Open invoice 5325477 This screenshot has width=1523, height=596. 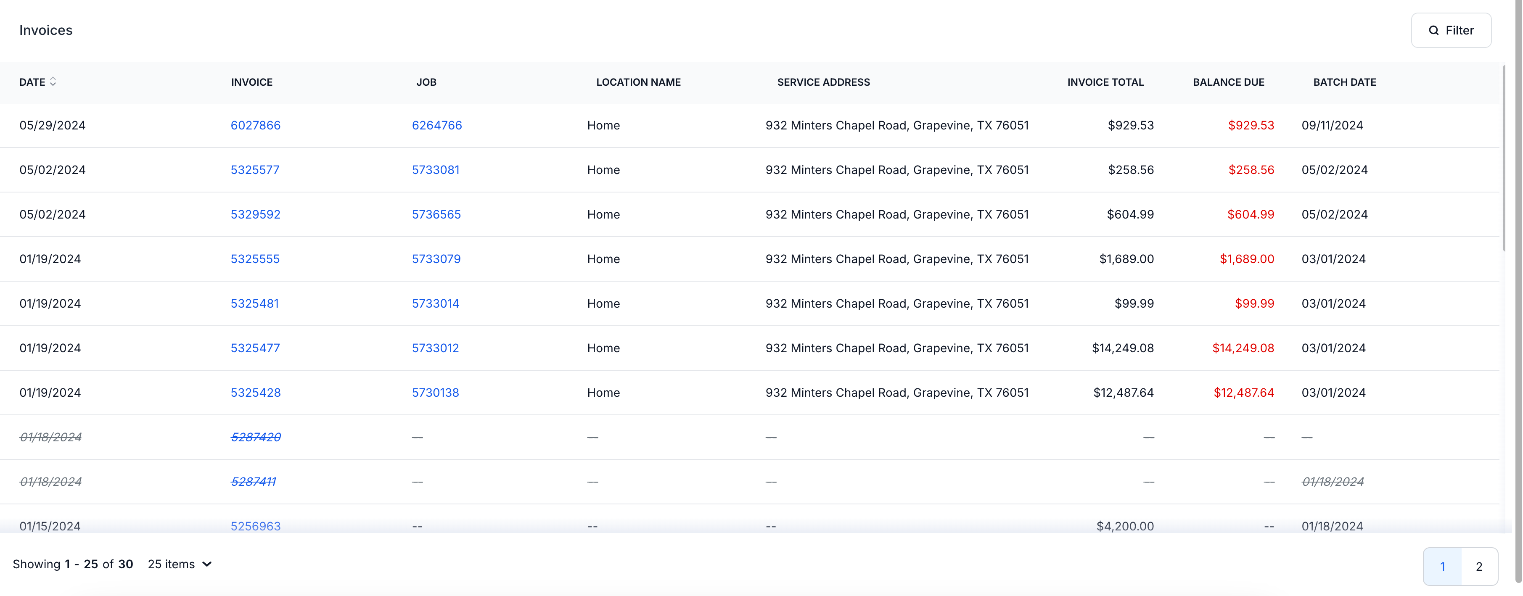point(255,348)
